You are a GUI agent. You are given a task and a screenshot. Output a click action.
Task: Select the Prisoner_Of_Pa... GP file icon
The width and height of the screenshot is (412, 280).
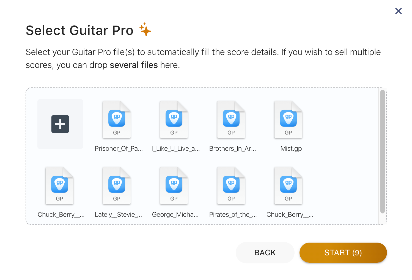(117, 120)
